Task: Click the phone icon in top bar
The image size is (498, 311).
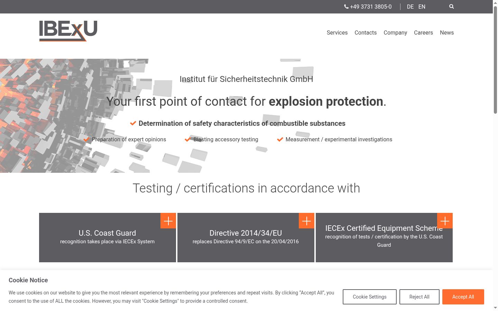Action: click(x=346, y=7)
